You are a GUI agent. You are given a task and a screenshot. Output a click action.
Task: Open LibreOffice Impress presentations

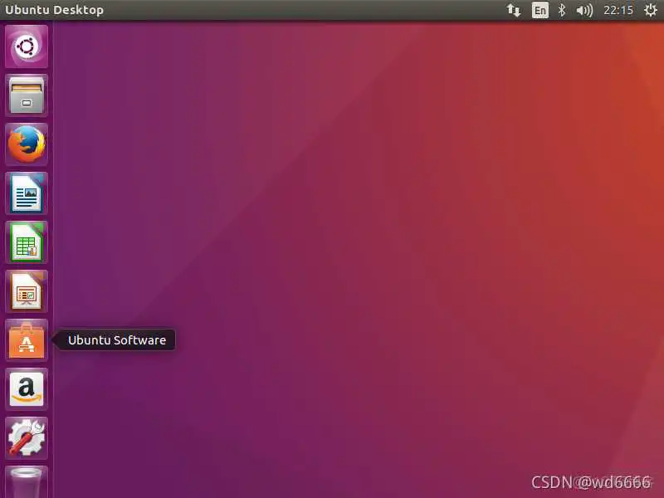click(26, 291)
